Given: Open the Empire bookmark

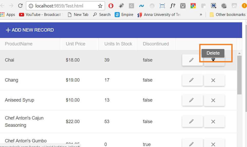Looking at the screenshot, I should [x=124, y=15].
